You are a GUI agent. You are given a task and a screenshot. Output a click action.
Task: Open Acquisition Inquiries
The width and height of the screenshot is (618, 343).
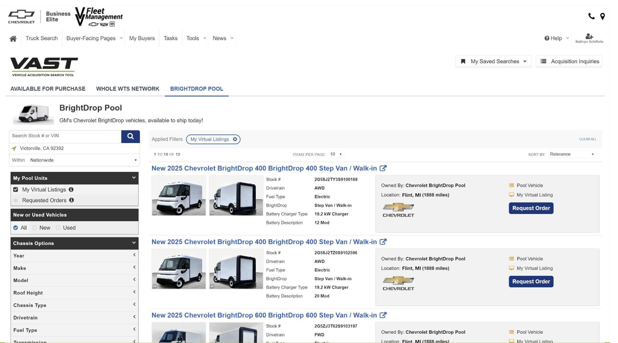click(x=569, y=61)
